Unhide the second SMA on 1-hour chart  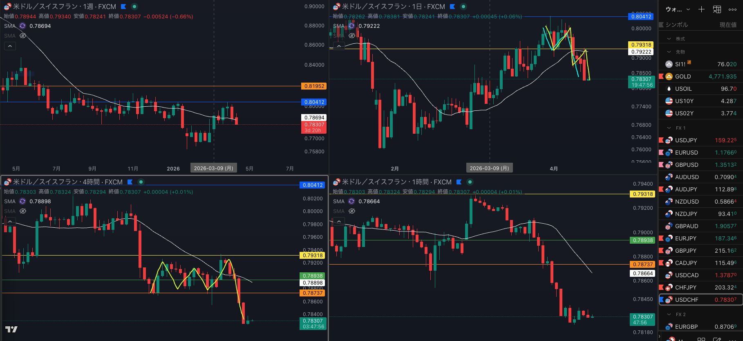pyautogui.click(x=352, y=211)
